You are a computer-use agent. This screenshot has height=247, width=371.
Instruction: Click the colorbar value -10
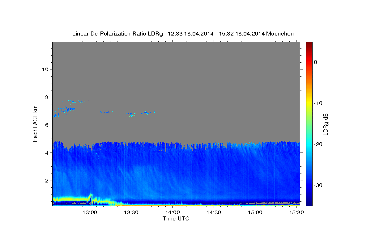[x=318, y=103]
